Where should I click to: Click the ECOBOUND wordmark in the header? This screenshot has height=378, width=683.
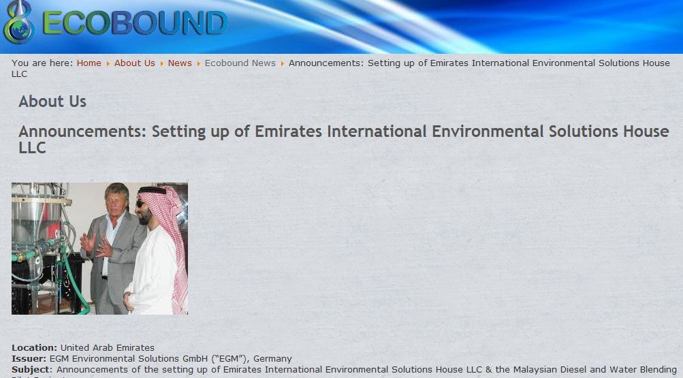[134, 24]
